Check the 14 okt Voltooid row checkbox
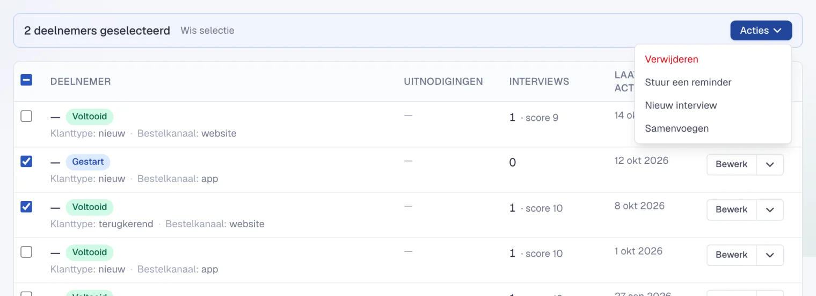 [x=26, y=116]
